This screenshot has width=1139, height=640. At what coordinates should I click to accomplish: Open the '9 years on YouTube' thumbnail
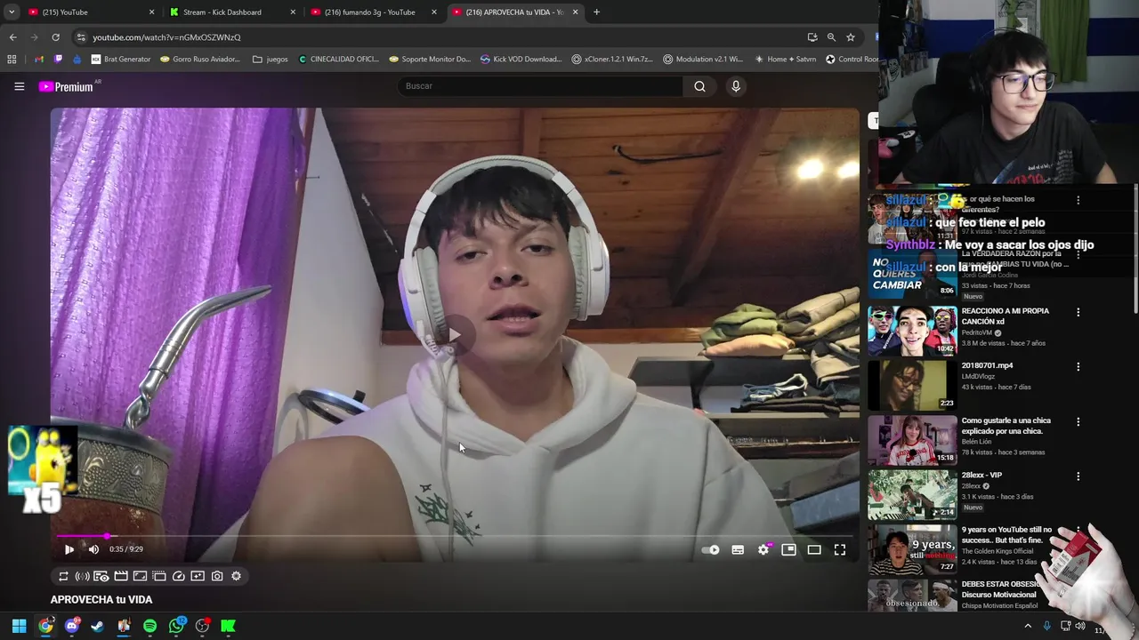912,550
